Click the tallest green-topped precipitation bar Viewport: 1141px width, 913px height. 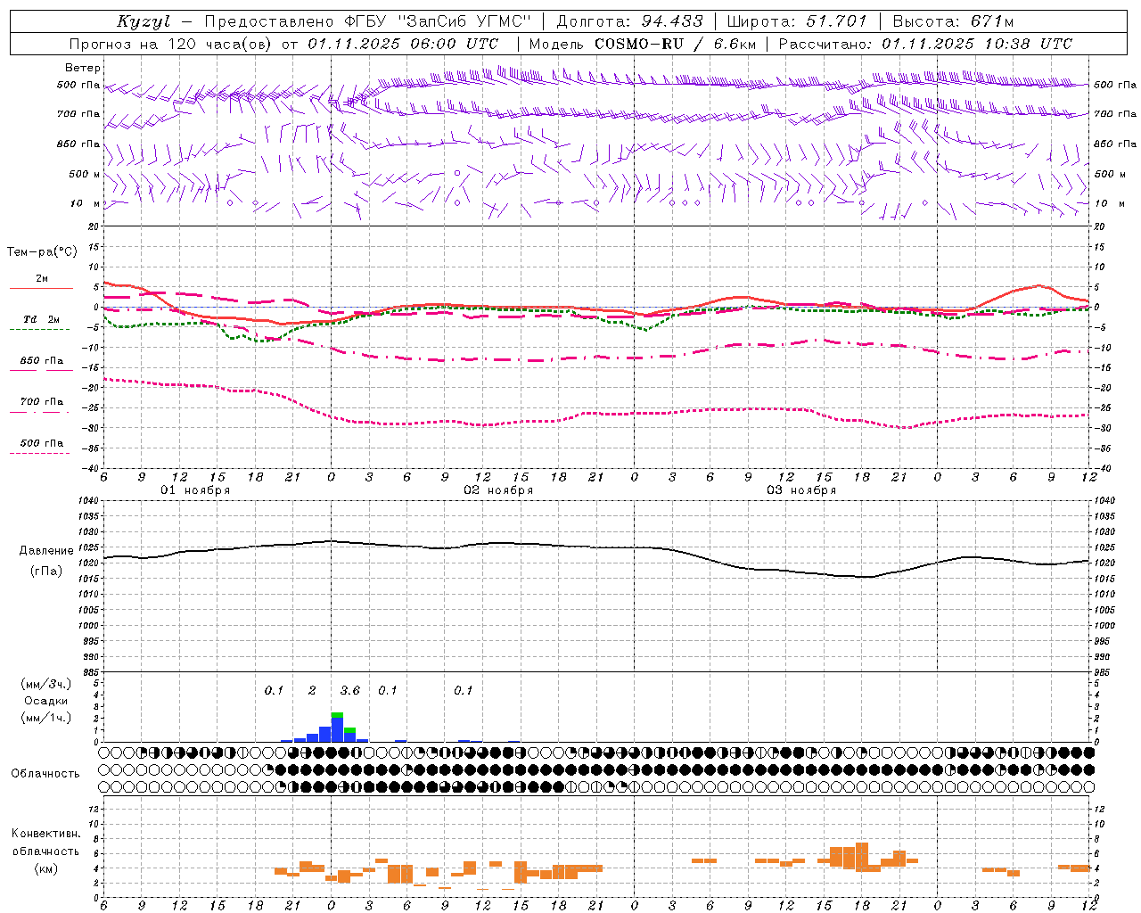coord(337,728)
